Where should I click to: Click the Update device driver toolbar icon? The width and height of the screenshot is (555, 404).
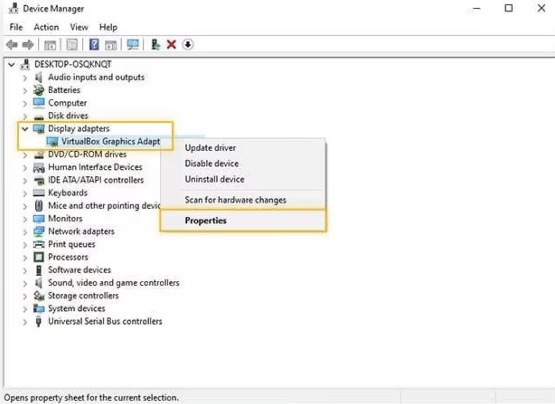click(155, 45)
